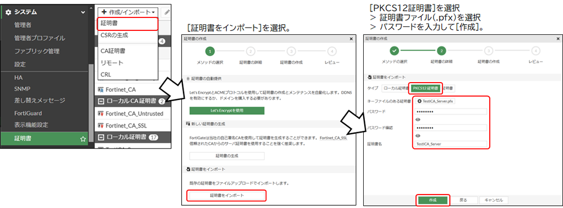Click the Let's Encryptを使用 button
The image size is (563, 208).
tap(227, 110)
